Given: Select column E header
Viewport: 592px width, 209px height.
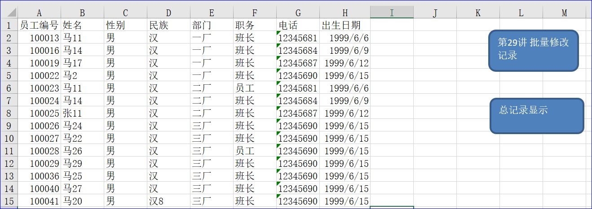Looking at the screenshot, I should pos(212,13).
